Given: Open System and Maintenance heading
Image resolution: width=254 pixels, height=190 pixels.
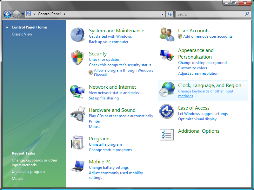Looking at the screenshot, I should [x=117, y=30].
